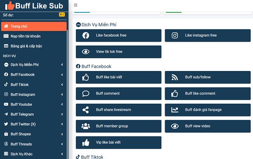Expand Buff Twitter (X) sidebar chevron
This screenshot has width=253, height=159.
tap(62, 124)
